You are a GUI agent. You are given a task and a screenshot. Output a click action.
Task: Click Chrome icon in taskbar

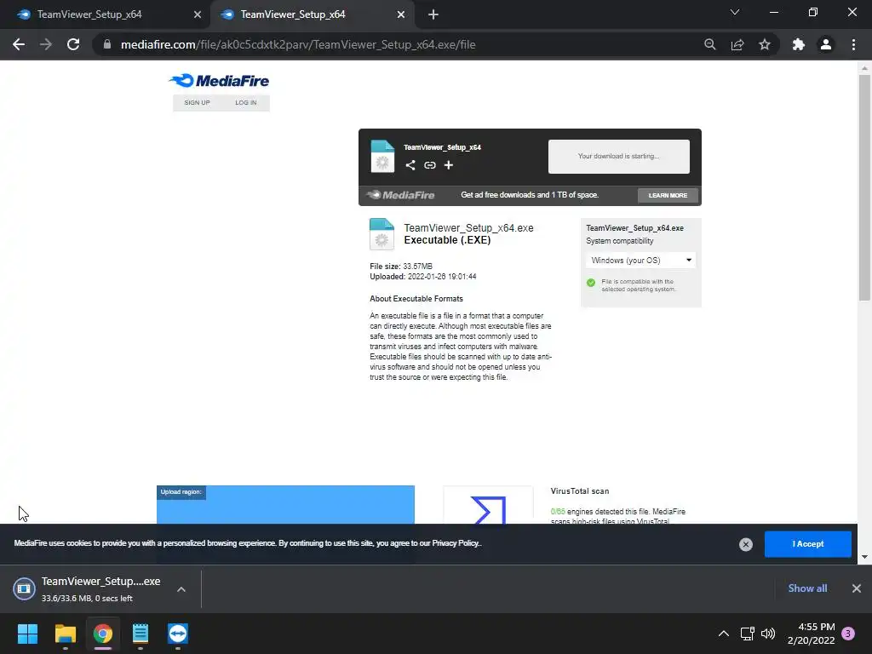point(103,634)
